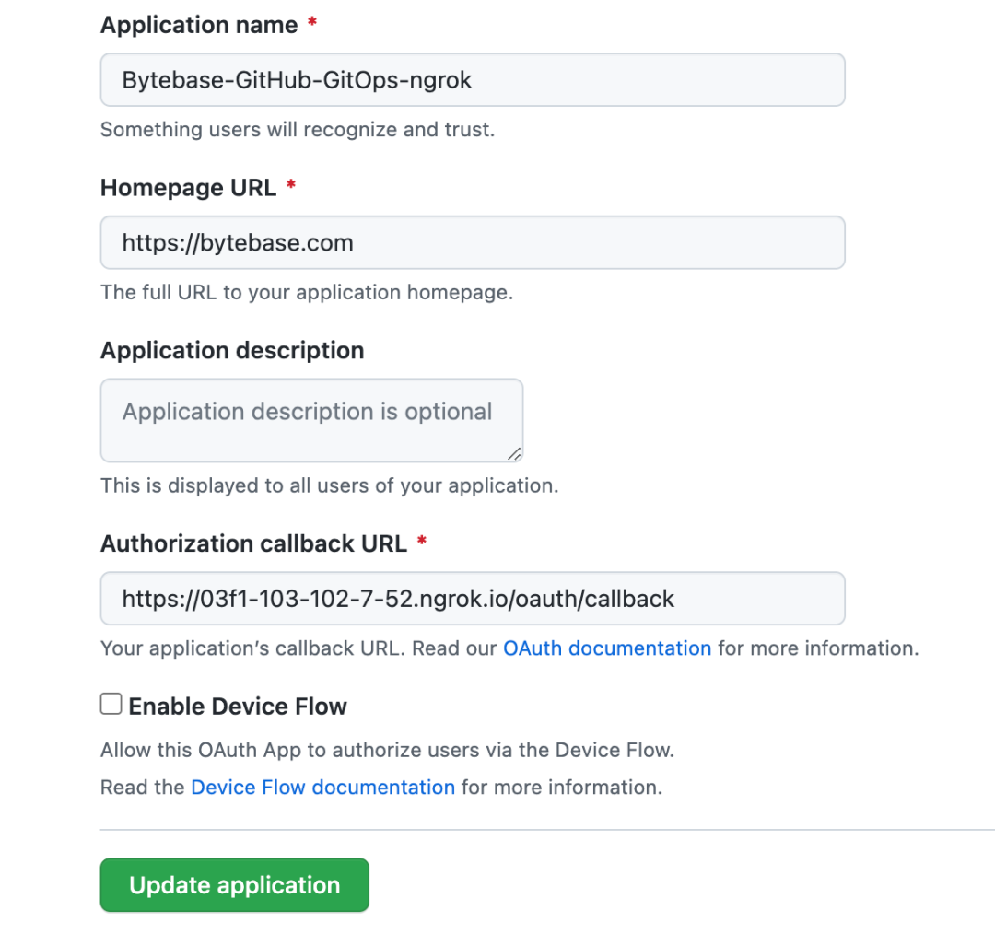995x946 pixels.
Task: Click inside the Application description textarea
Action: point(311,420)
